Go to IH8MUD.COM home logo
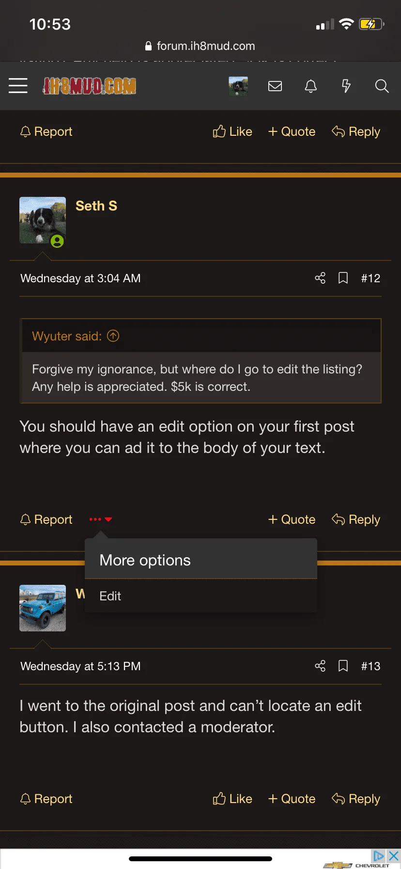 [90, 86]
